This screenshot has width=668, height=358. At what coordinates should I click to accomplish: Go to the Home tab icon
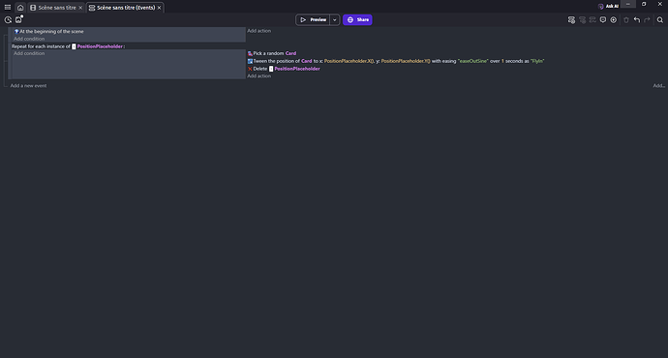click(x=20, y=7)
